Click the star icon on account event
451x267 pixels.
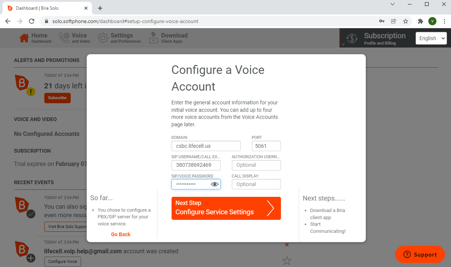point(287,261)
